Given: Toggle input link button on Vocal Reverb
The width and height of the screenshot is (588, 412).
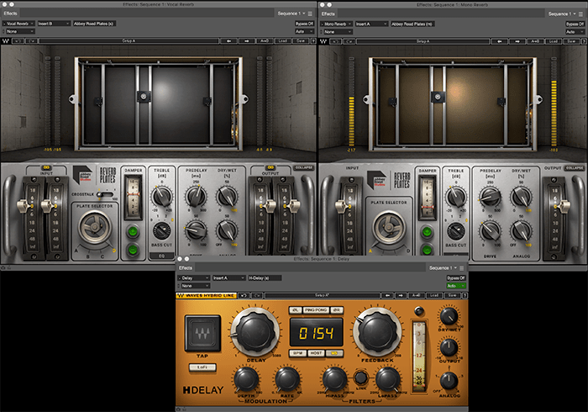Looking at the screenshot, I should [46, 167].
